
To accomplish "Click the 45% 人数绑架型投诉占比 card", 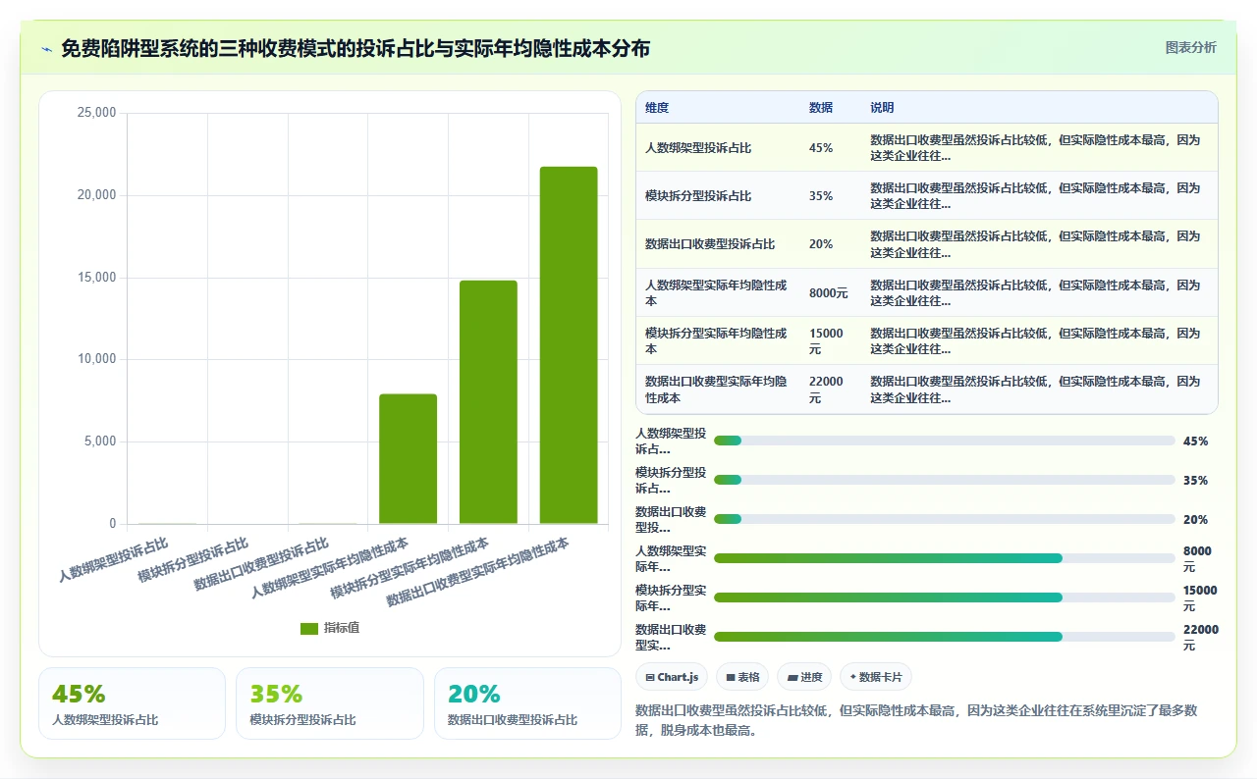I will tap(132, 703).
